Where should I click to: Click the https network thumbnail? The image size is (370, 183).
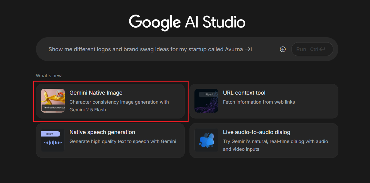point(206,100)
